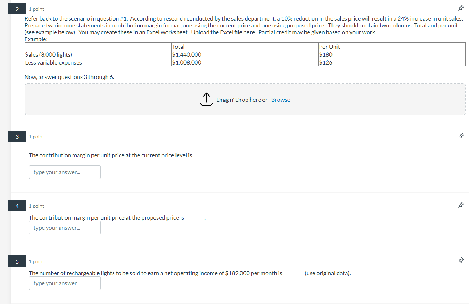
Task: Toggle the pin icon beside question 5
Action: 460,261
